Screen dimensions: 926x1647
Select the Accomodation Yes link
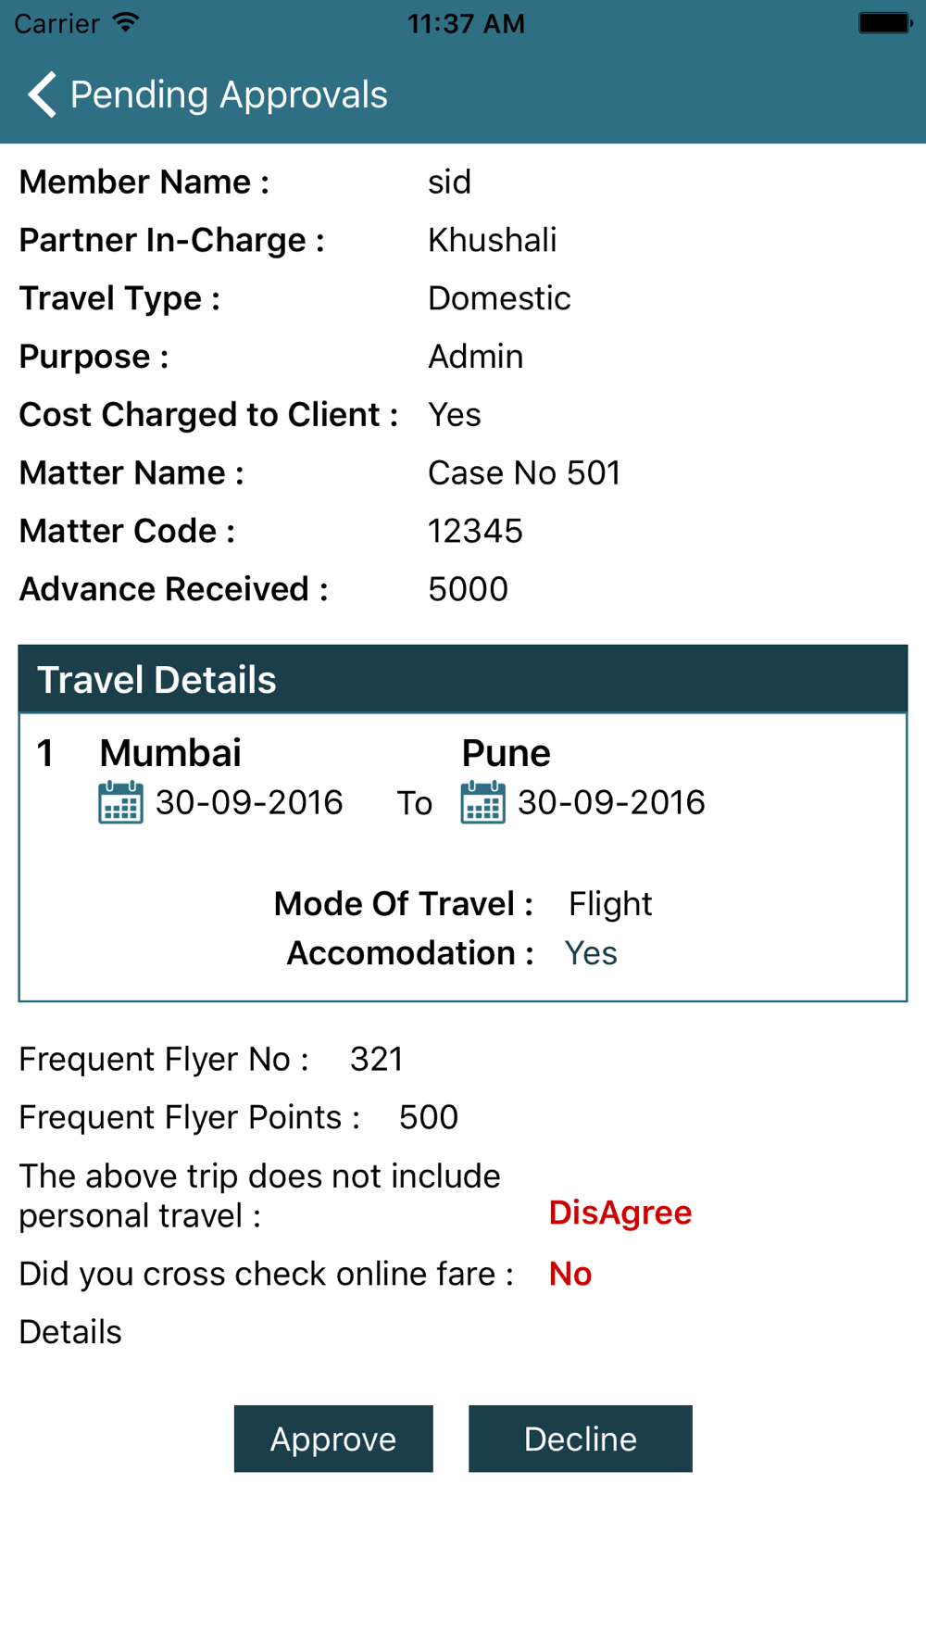coord(591,953)
